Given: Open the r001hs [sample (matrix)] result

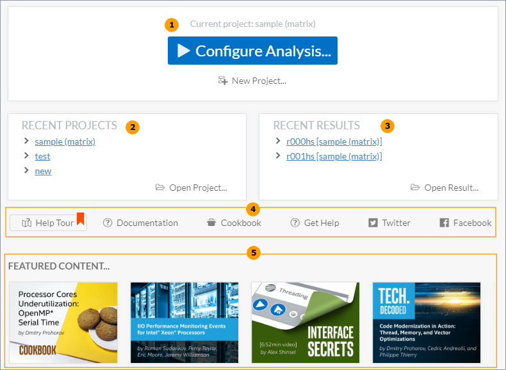Looking at the screenshot, I should (x=334, y=156).
